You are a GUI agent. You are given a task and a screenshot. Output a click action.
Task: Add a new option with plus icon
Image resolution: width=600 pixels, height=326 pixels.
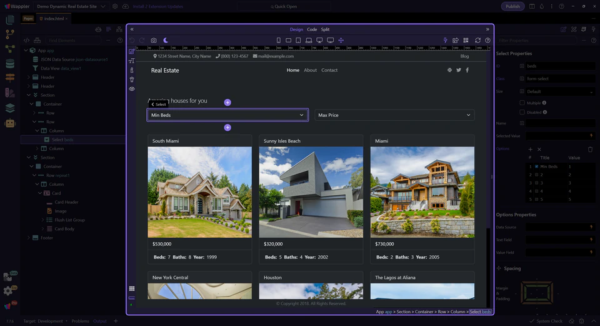coord(531,149)
